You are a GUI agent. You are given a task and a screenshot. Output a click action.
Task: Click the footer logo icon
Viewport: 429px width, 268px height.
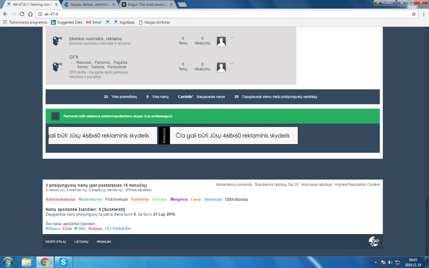point(374,241)
